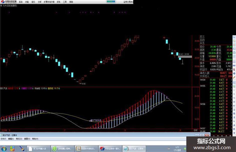Image resolution: width=236 pixels, height=152 pixels.
Task: Click the 微太气波买进 signal marker on indicator
Action: click(x=96, y=120)
